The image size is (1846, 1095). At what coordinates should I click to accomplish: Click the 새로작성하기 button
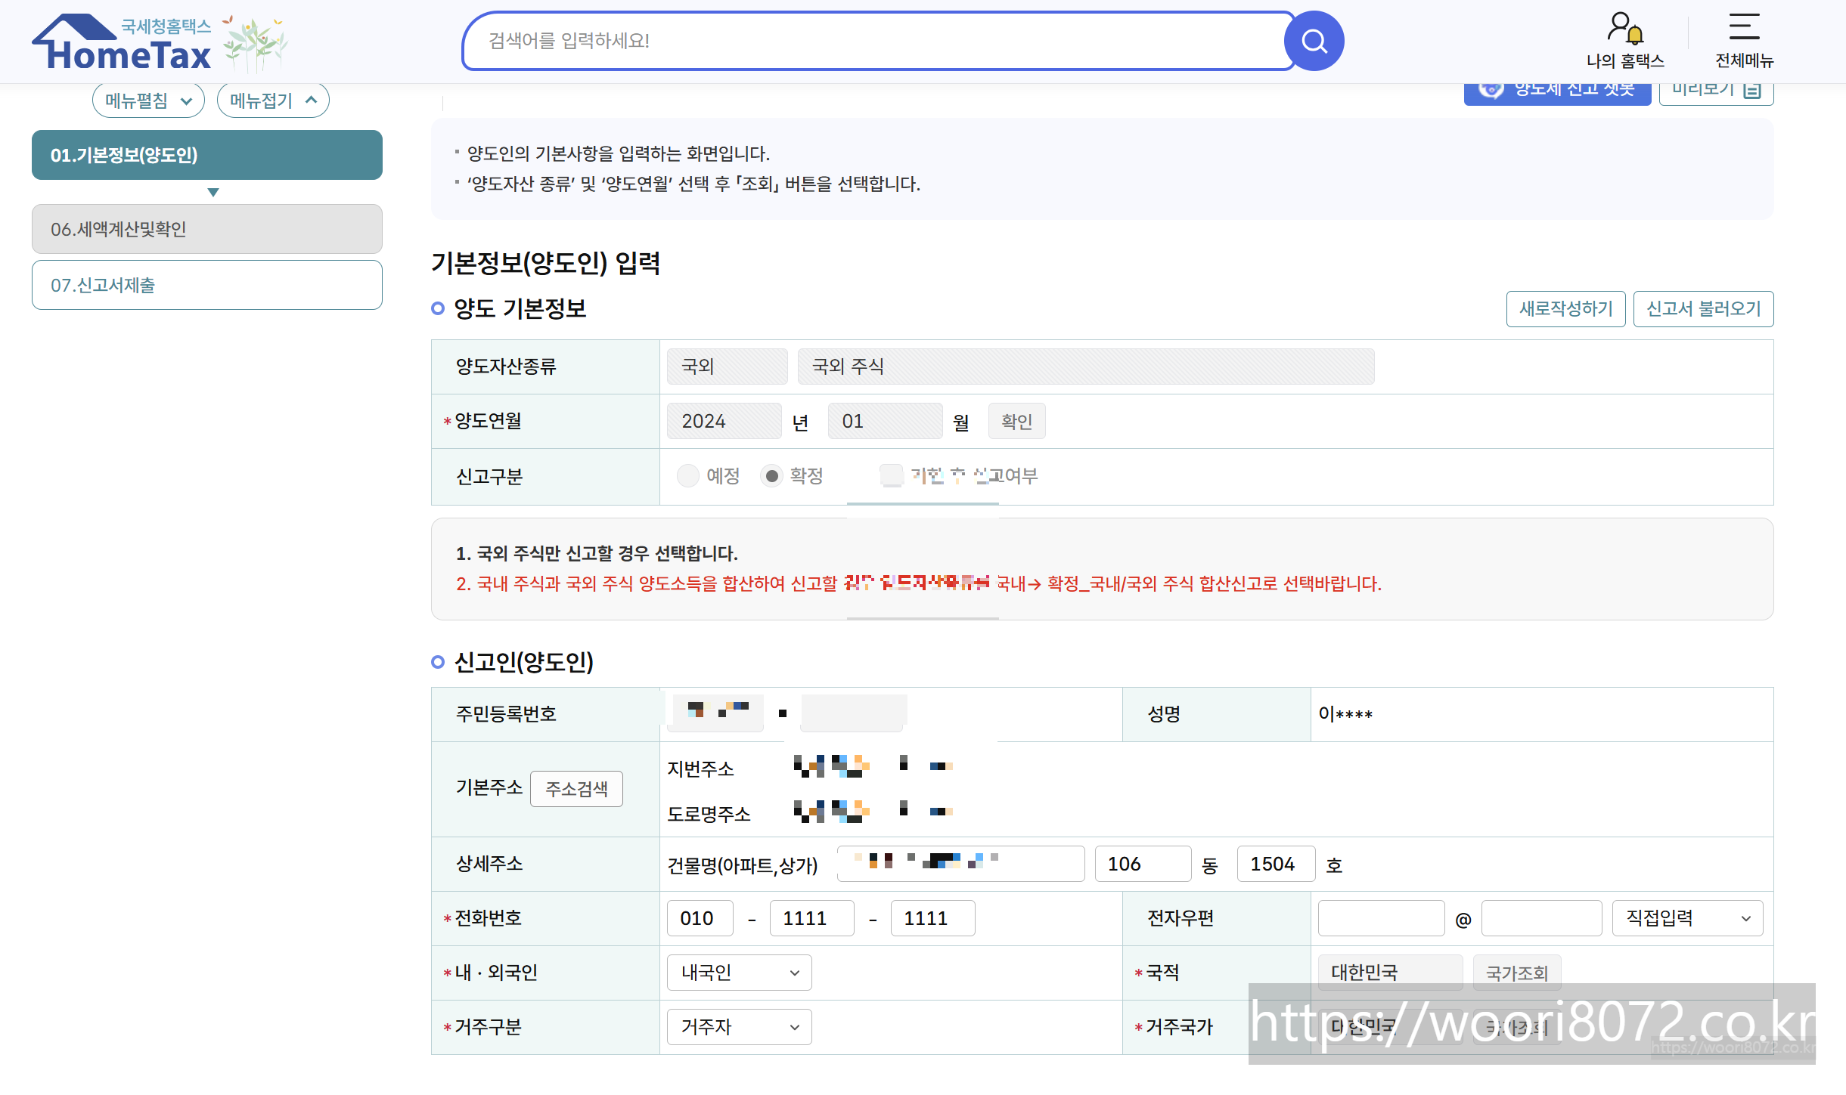1565,309
